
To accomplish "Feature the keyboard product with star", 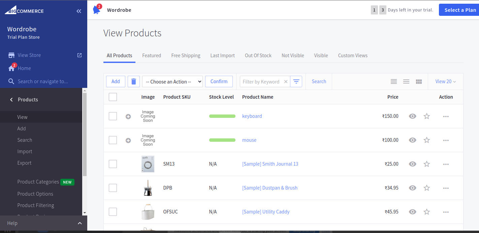I will [427, 116].
